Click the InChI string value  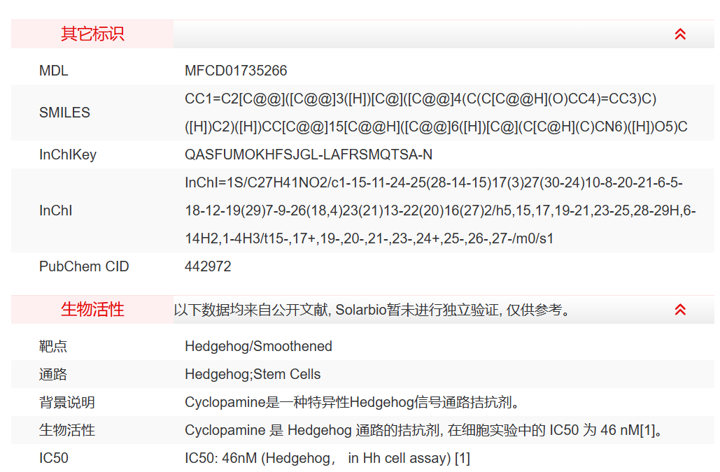pyautogui.click(x=439, y=210)
